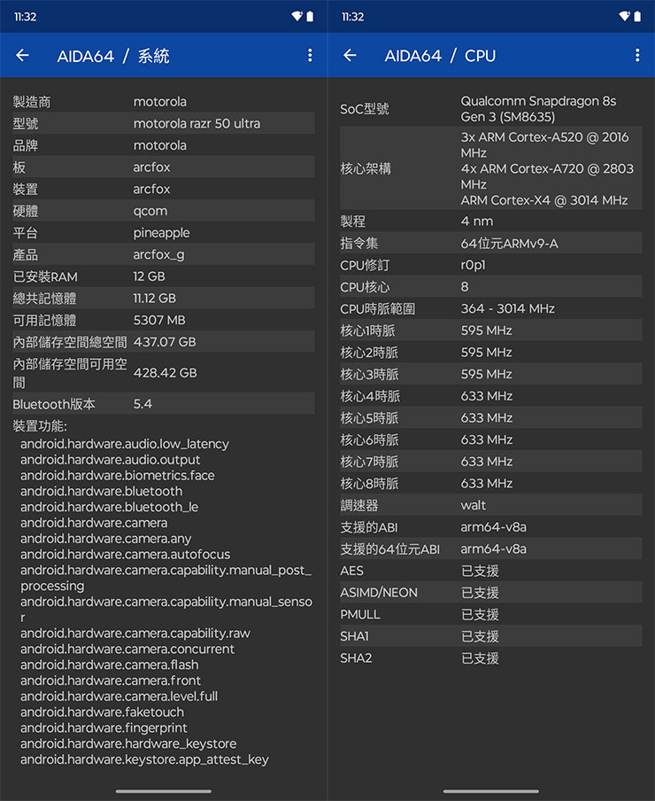Select the 核心1時脈 595 MHz row
This screenshot has width=655, height=801.
tap(490, 331)
